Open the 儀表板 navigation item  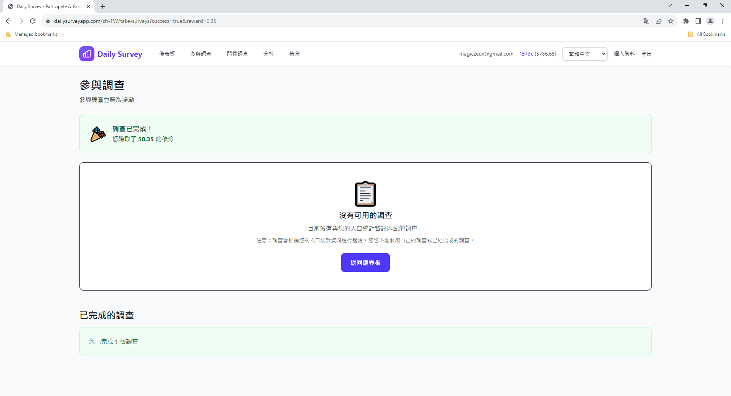tap(167, 54)
